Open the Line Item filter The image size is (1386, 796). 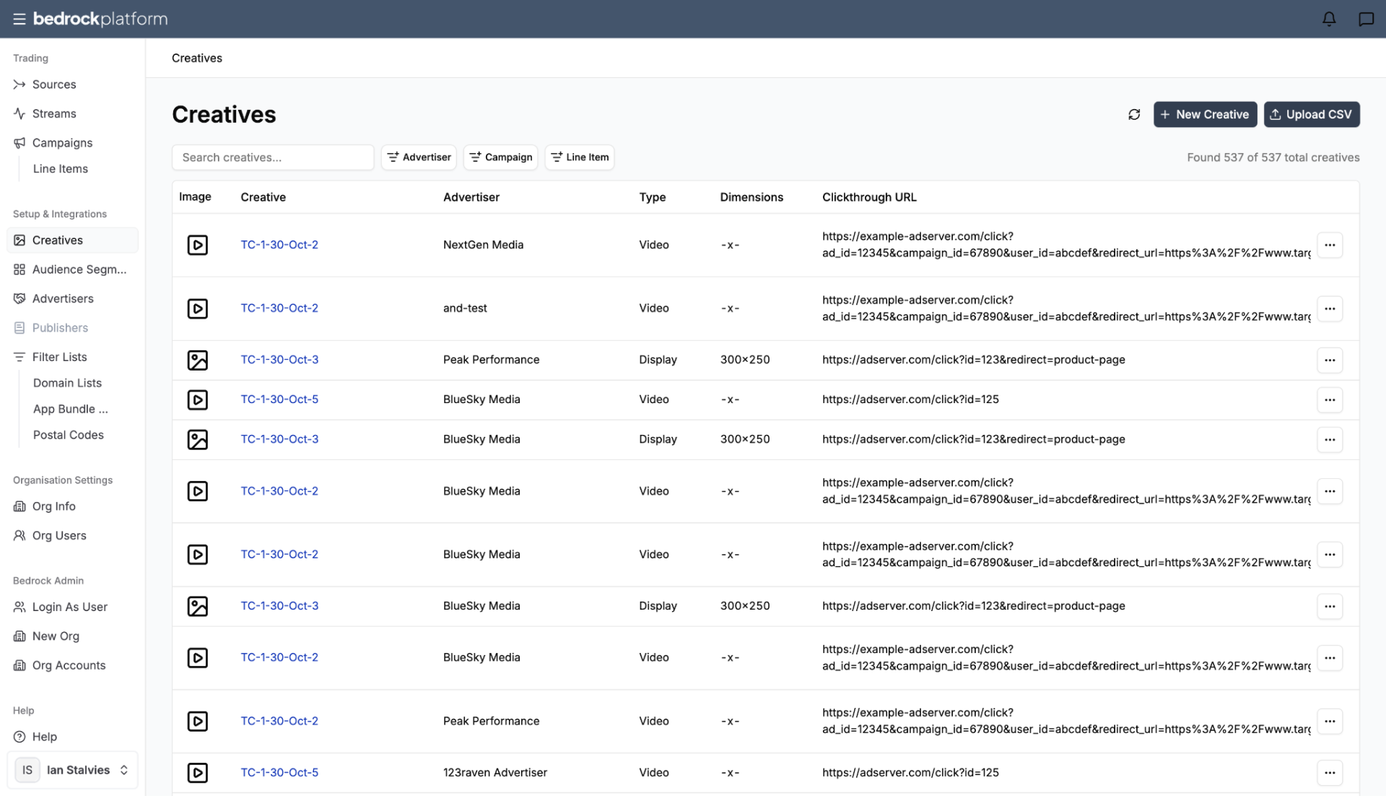coord(579,157)
